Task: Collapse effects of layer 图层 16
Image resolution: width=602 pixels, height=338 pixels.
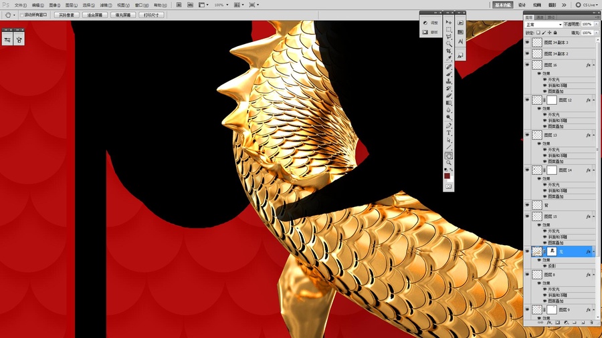Action: (594, 65)
